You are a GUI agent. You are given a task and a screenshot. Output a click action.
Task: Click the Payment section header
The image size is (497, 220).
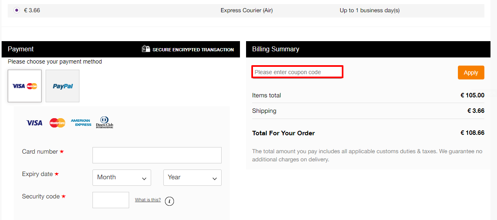(x=21, y=49)
